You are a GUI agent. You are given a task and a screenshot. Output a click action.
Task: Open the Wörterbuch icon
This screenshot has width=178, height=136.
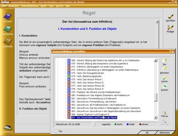coord(7,129)
